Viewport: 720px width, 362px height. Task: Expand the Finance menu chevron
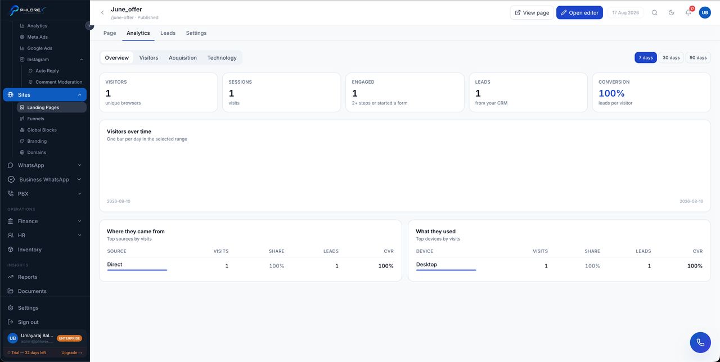coord(79,221)
